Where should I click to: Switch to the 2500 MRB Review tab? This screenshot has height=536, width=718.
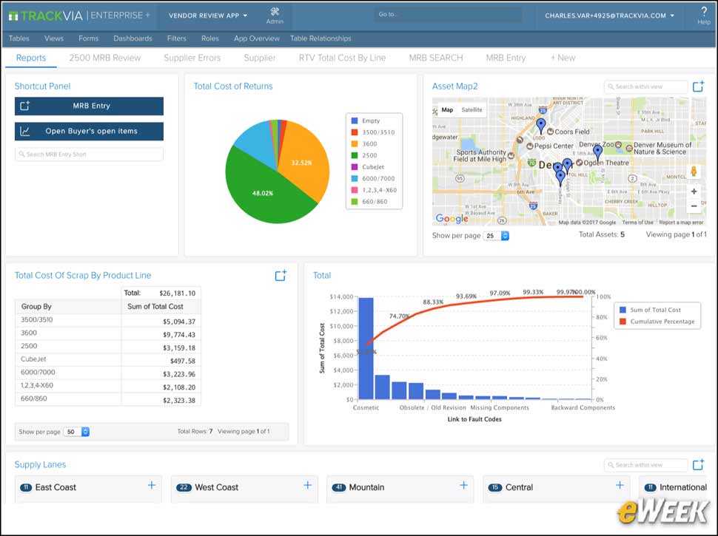tap(105, 58)
